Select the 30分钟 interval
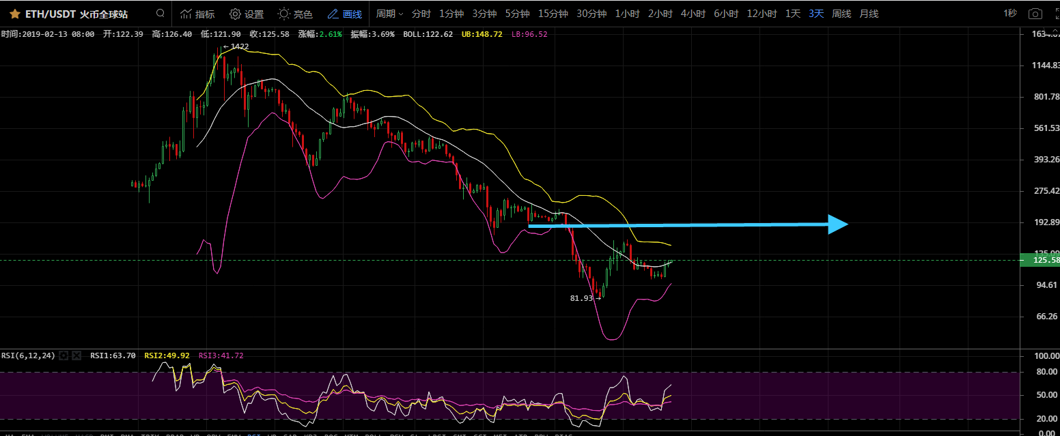The width and height of the screenshot is (1060, 436). coord(591,14)
